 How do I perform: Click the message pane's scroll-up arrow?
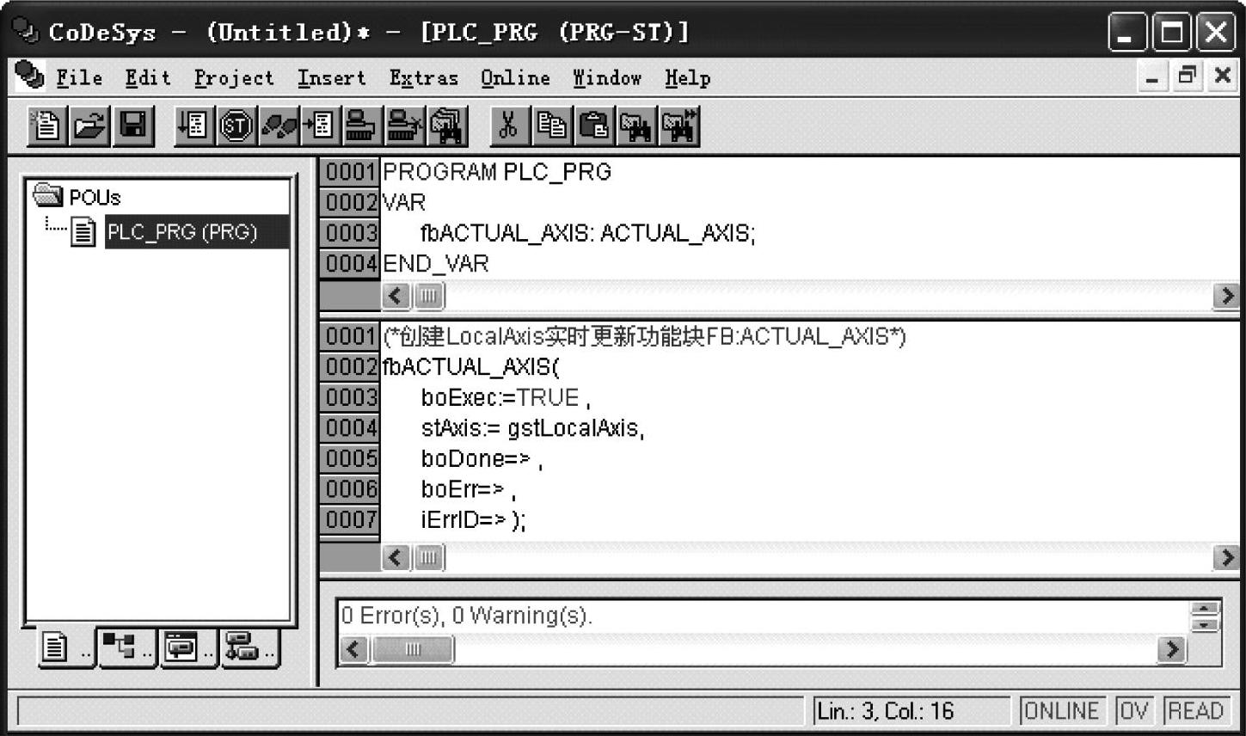click(1206, 609)
